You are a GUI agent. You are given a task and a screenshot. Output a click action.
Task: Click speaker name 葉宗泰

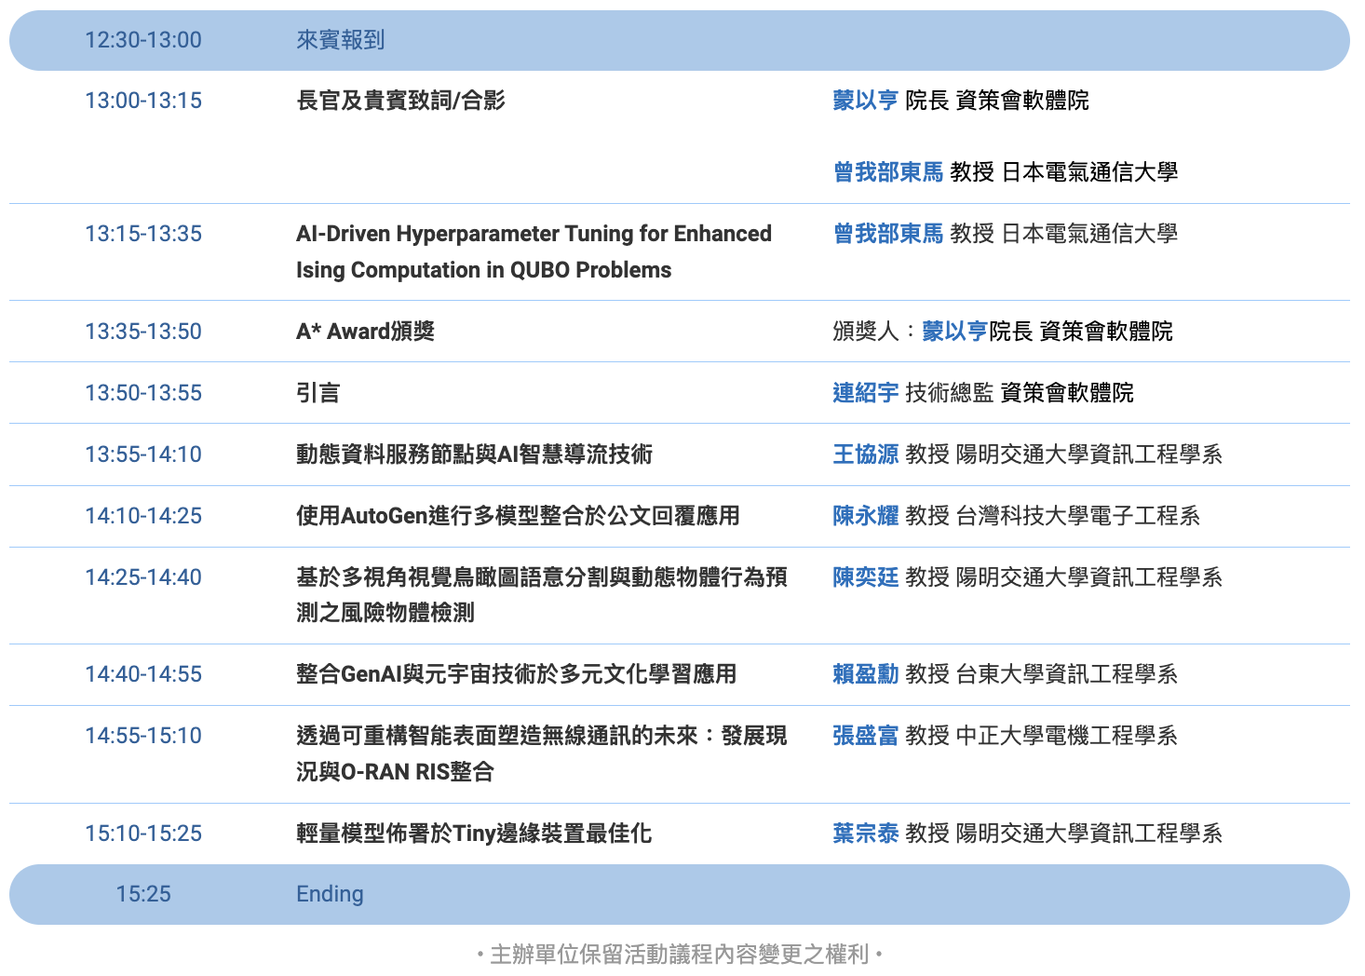[865, 834]
